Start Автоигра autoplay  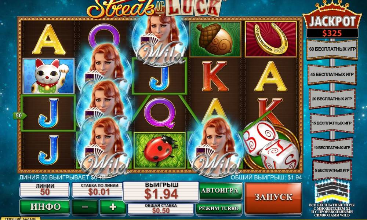219,190
